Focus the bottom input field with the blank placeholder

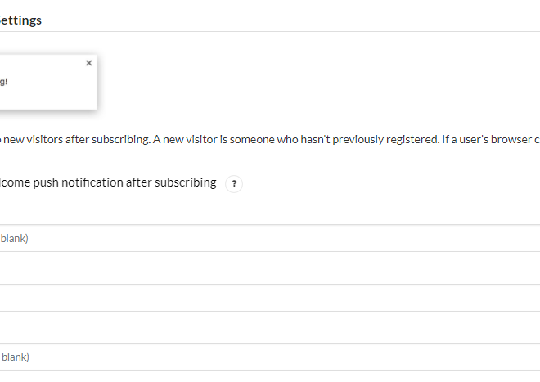270,357
